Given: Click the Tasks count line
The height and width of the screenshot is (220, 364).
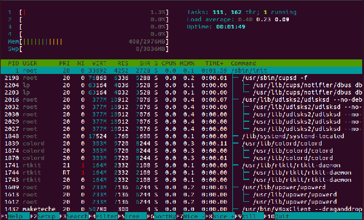Looking at the screenshot, I should [241, 12].
